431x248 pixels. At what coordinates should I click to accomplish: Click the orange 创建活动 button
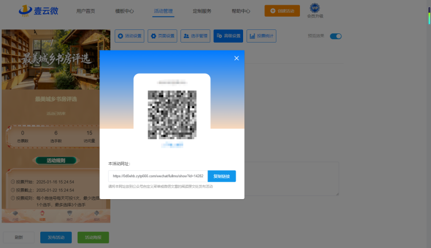[282, 11]
